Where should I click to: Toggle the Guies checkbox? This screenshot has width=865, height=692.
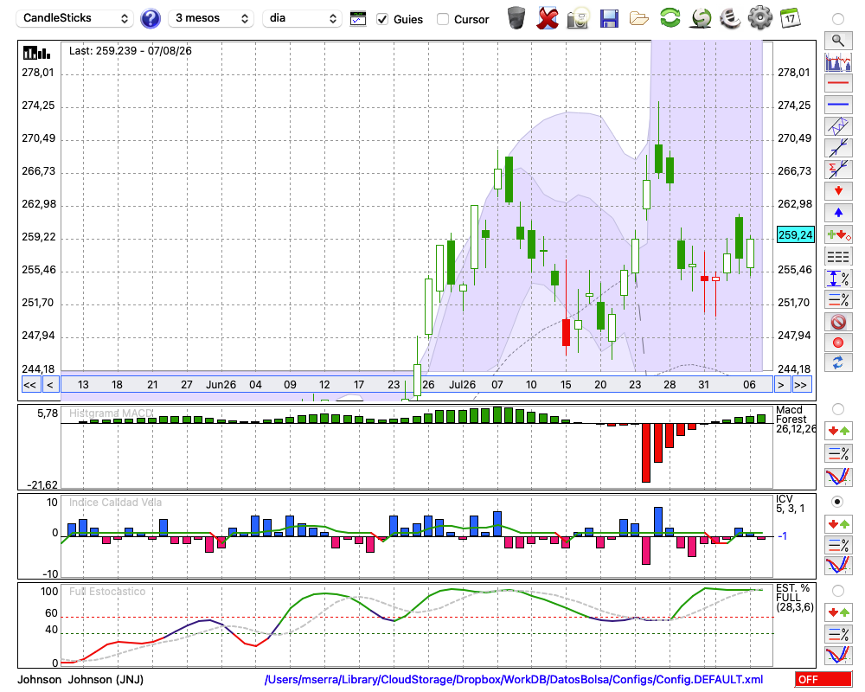click(381, 19)
